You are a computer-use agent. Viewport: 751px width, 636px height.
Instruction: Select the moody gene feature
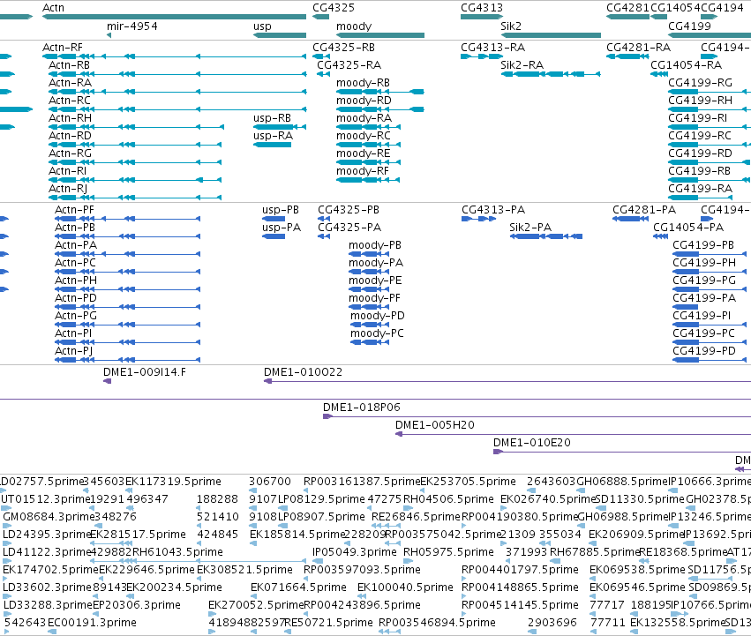[380, 35]
